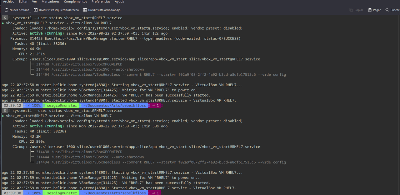
Task: Open the Ver menu
Action: pos(35,2)
